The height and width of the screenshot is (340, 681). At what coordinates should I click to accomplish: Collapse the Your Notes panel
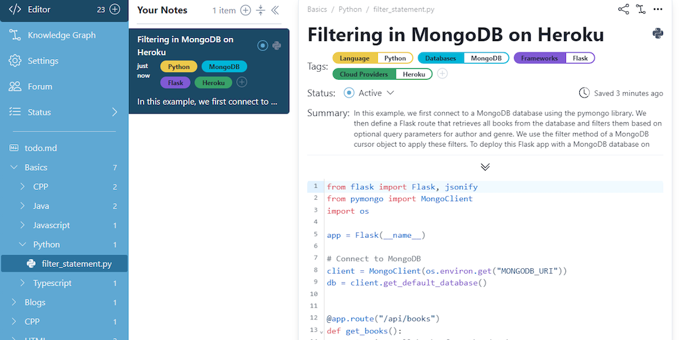(275, 10)
